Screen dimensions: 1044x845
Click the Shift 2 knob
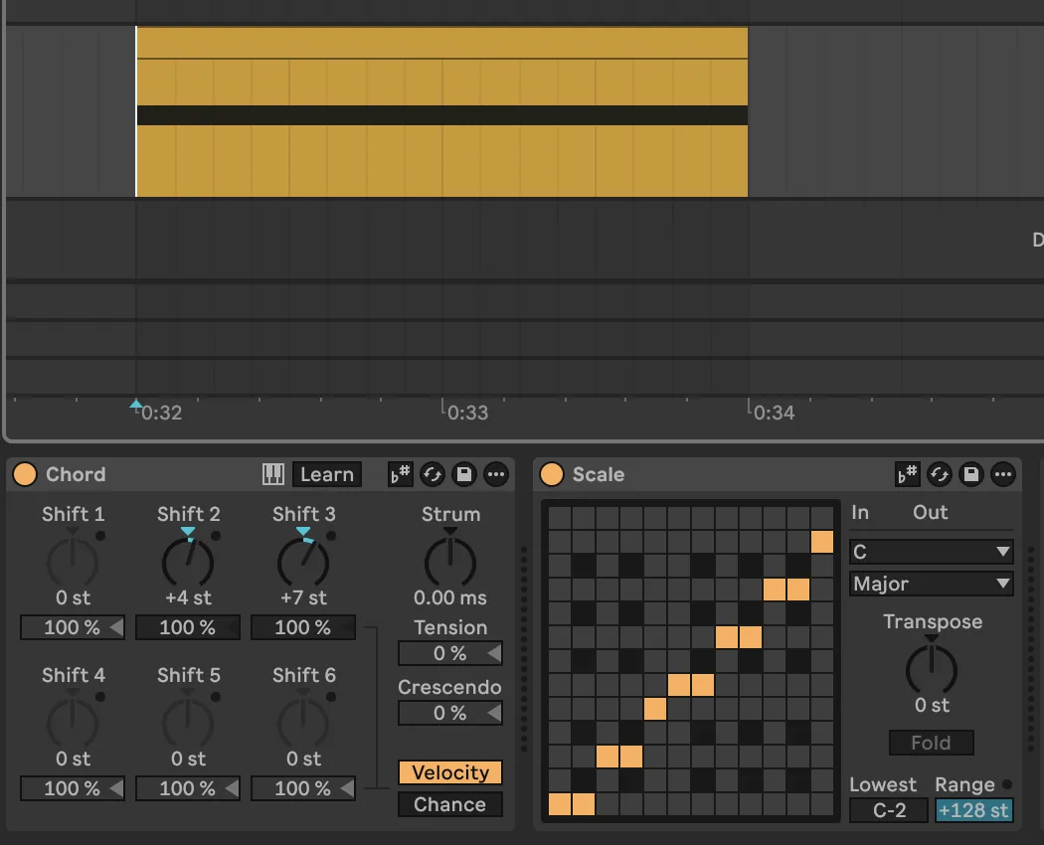click(x=188, y=562)
